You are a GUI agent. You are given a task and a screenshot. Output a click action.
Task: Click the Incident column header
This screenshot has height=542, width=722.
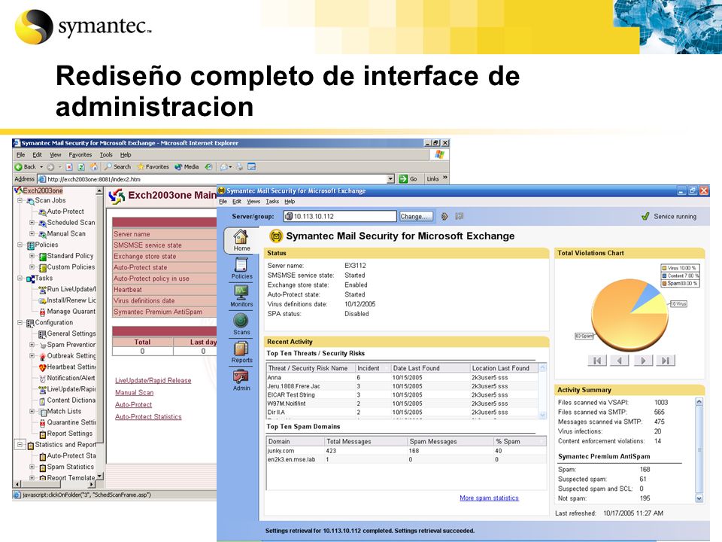(x=372, y=368)
